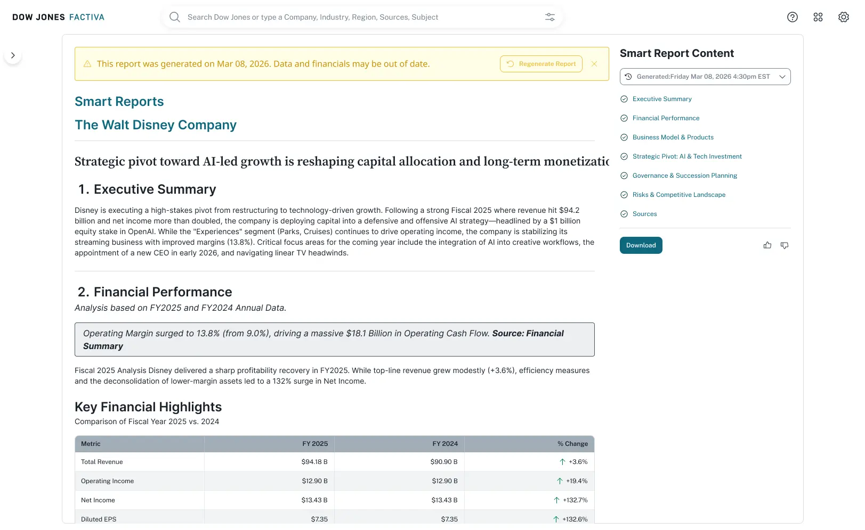Open the Generated date version dropdown
Screen dimensions: 865x530
(705, 77)
